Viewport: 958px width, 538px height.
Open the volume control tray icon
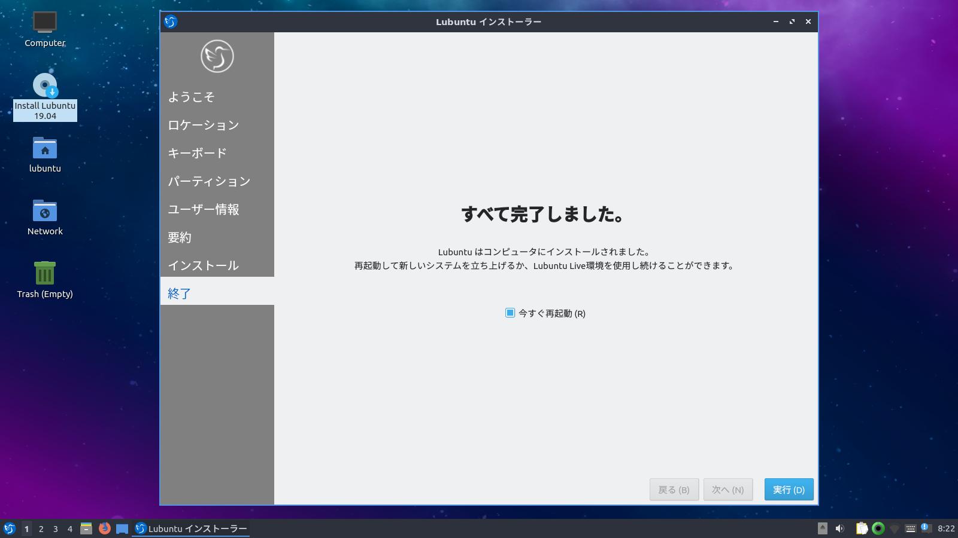click(x=840, y=528)
